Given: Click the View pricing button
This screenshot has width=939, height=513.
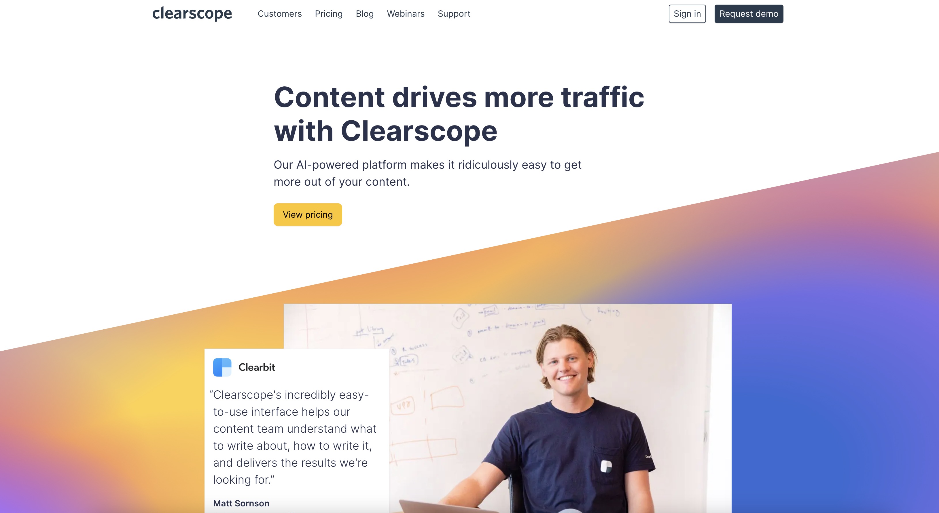Looking at the screenshot, I should pyautogui.click(x=308, y=214).
